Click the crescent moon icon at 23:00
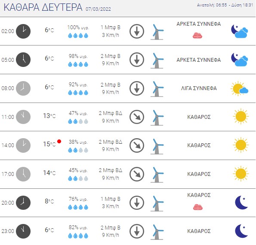The width and height of the screenshot is (256, 245). tap(241, 231)
